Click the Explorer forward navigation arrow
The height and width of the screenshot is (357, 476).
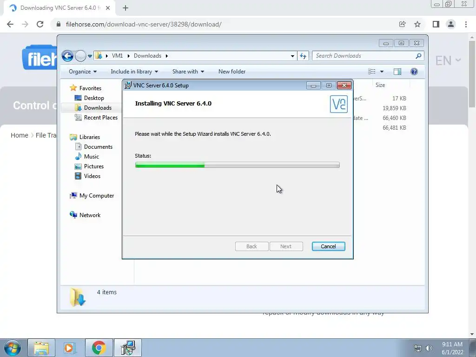(80, 56)
